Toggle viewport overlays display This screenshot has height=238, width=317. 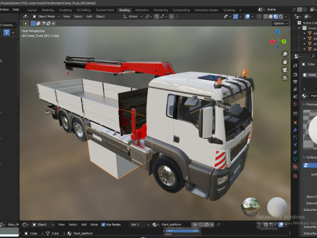[247, 17]
